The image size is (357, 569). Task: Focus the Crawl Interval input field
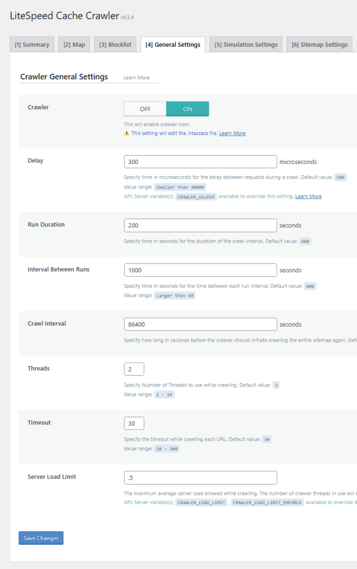200,324
